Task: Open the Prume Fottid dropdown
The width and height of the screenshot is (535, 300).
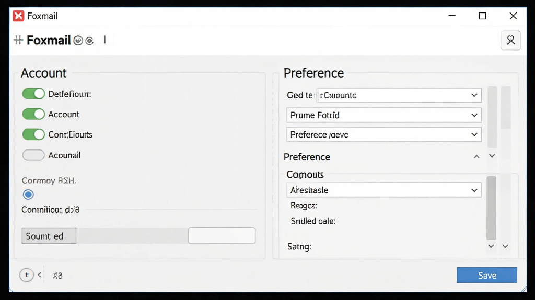Action: (x=384, y=115)
